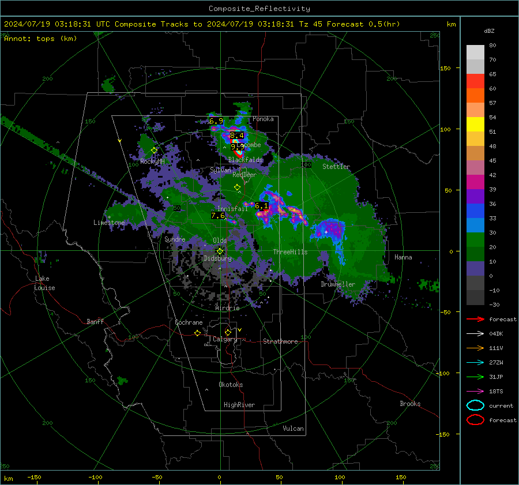Click the cyan current ellipse legend icon

click(x=475, y=405)
